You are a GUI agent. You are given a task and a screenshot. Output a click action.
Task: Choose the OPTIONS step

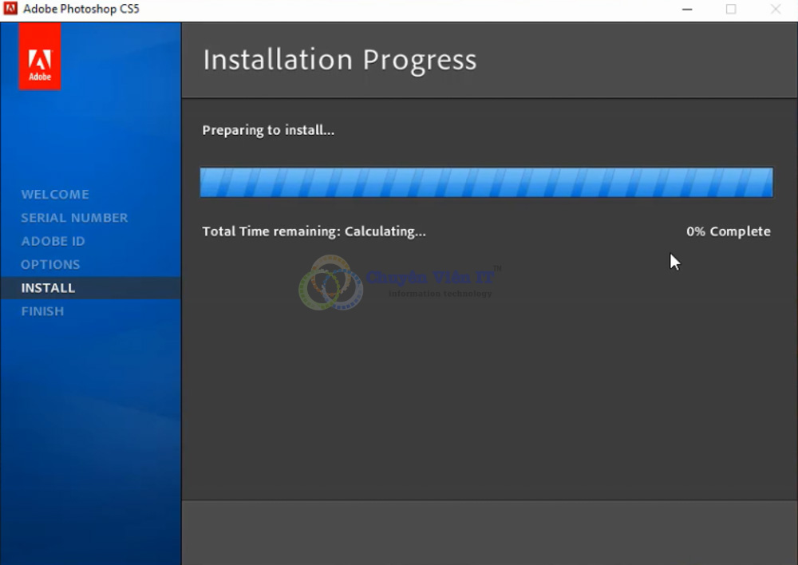50,264
